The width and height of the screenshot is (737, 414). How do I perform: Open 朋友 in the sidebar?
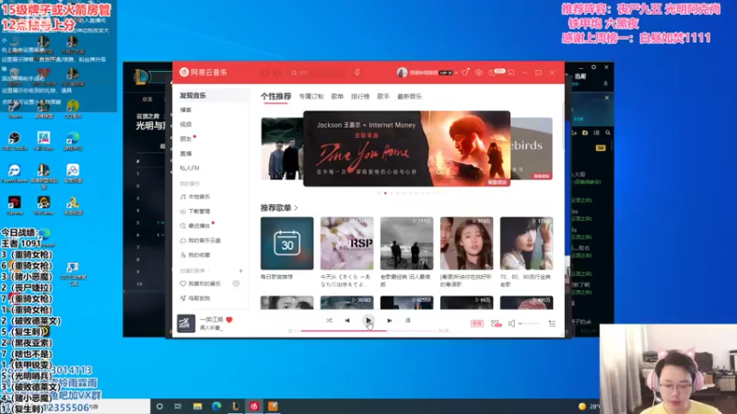(x=186, y=139)
